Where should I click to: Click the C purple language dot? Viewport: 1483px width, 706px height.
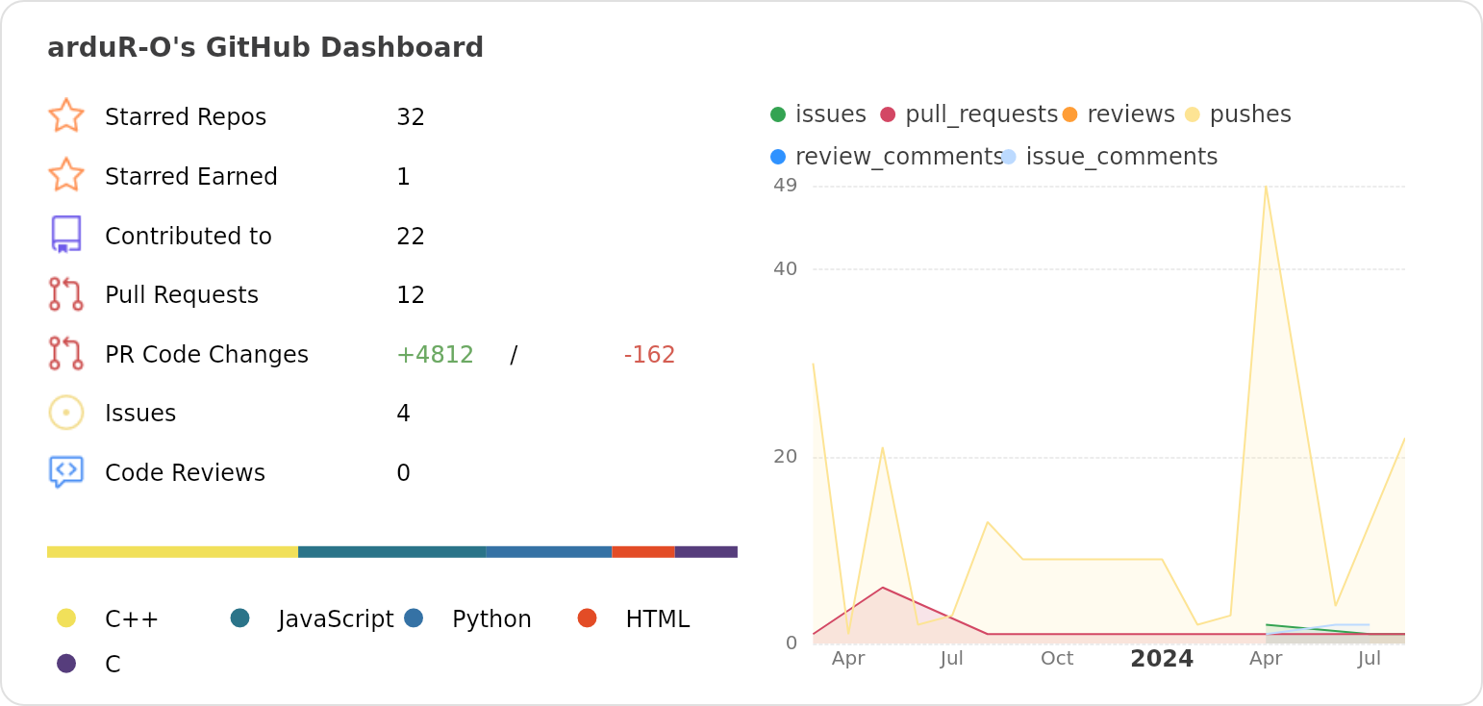pyautogui.click(x=66, y=664)
